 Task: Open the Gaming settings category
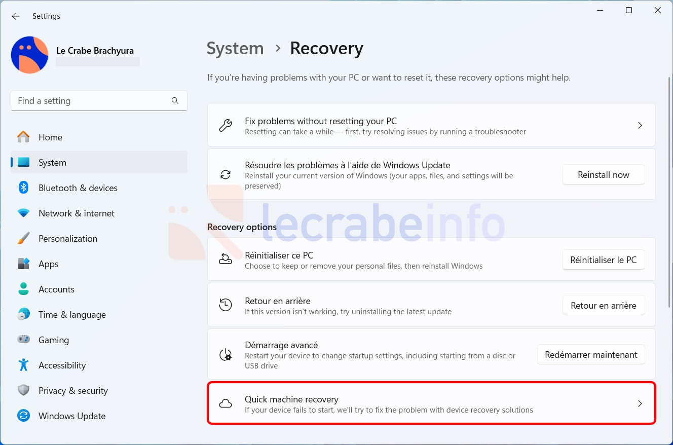pyautogui.click(x=99, y=340)
